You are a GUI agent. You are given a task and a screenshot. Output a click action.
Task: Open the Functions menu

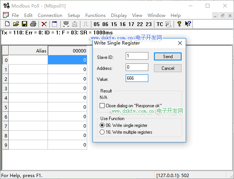click(95, 15)
